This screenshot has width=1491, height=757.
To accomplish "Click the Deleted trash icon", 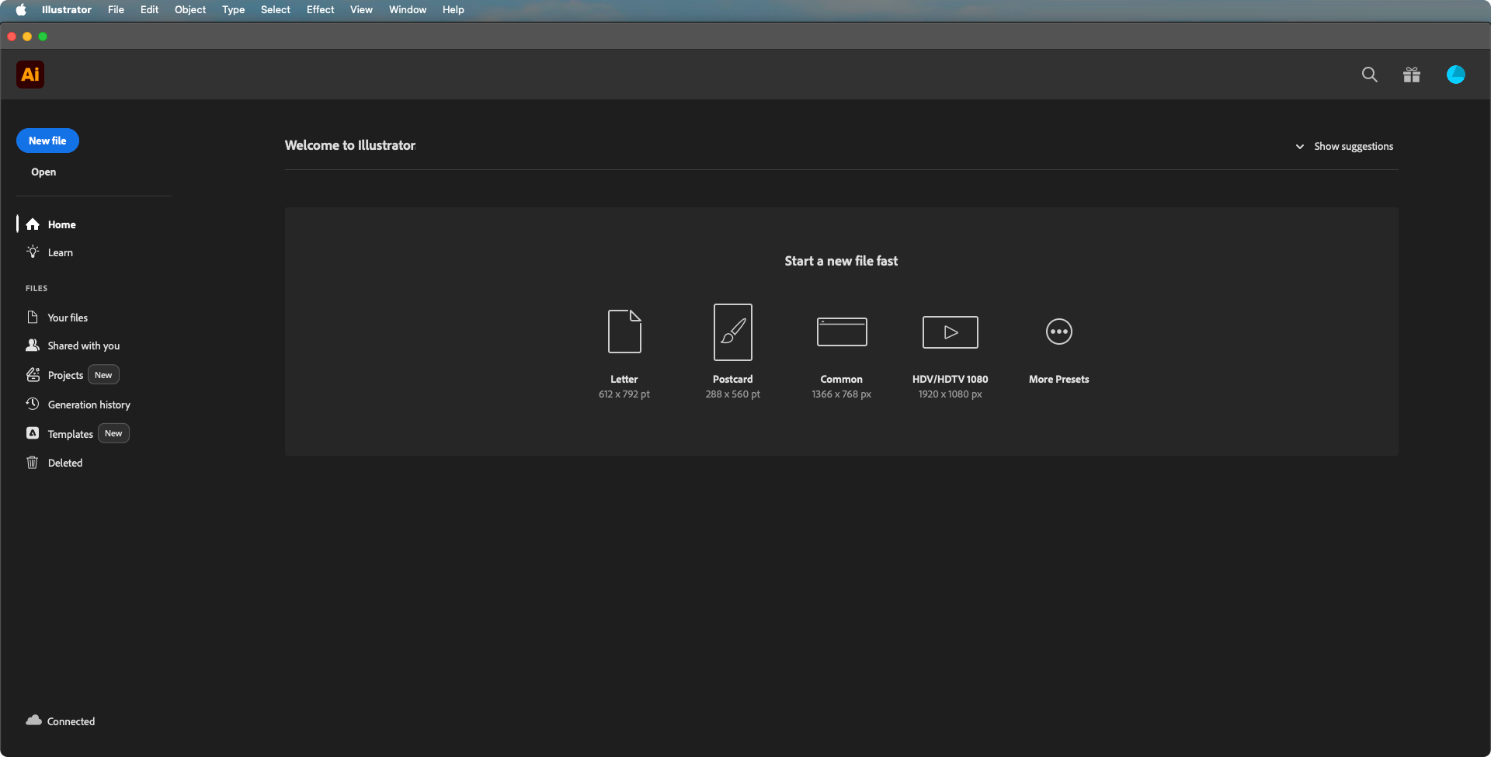I will (33, 462).
